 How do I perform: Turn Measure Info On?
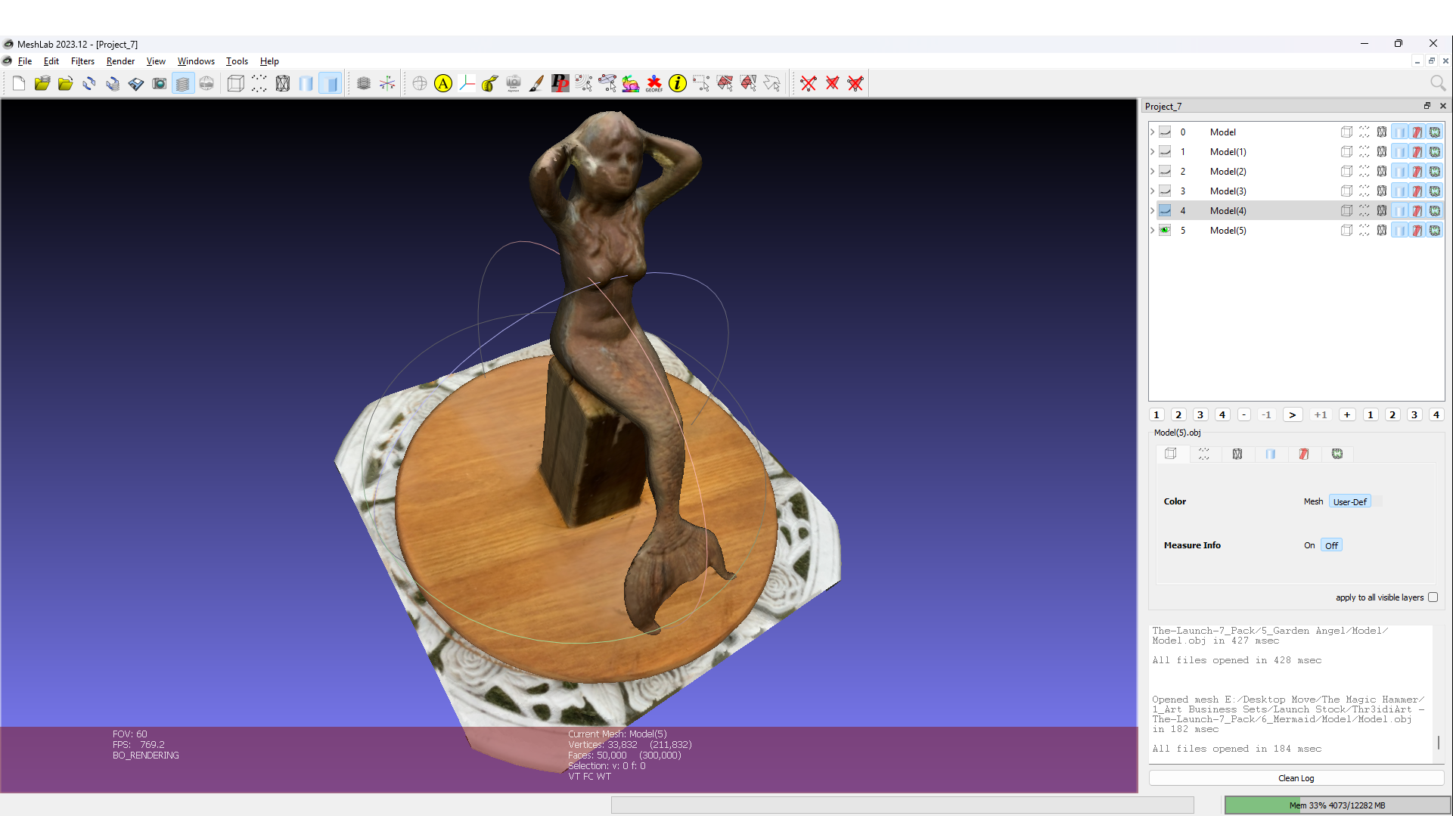click(x=1309, y=545)
